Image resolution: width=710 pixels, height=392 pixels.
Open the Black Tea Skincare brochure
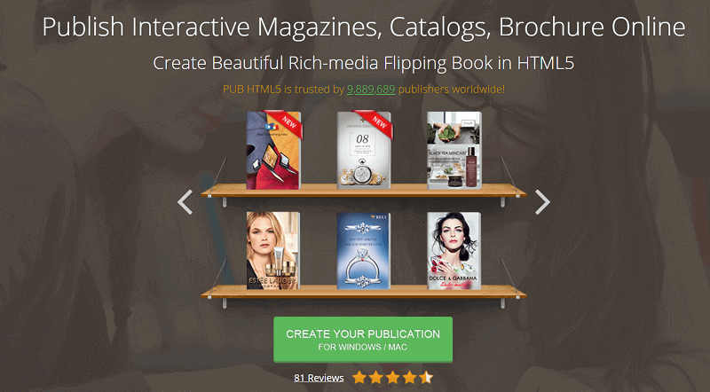pos(454,150)
